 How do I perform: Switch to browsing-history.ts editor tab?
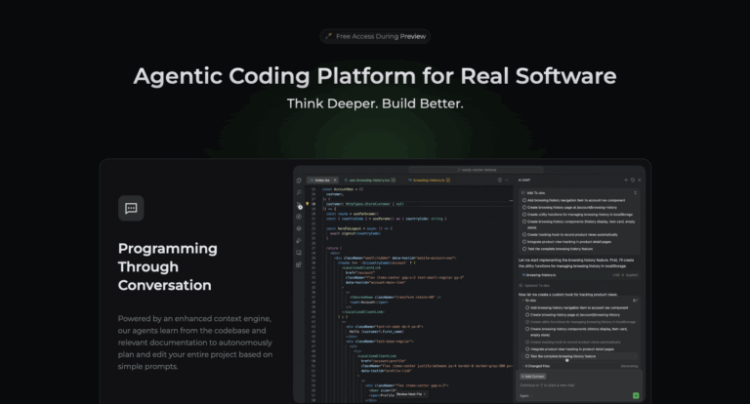pos(429,181)
